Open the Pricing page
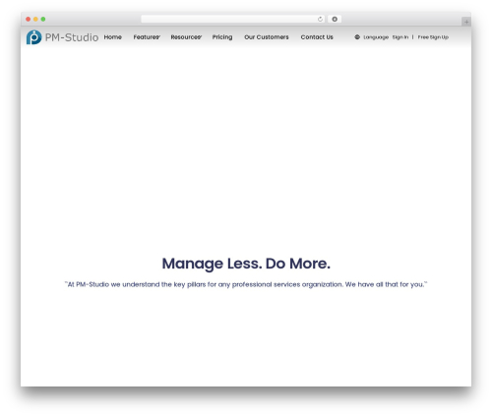Viewport: 492px width, 416px height. coord(222,37)
